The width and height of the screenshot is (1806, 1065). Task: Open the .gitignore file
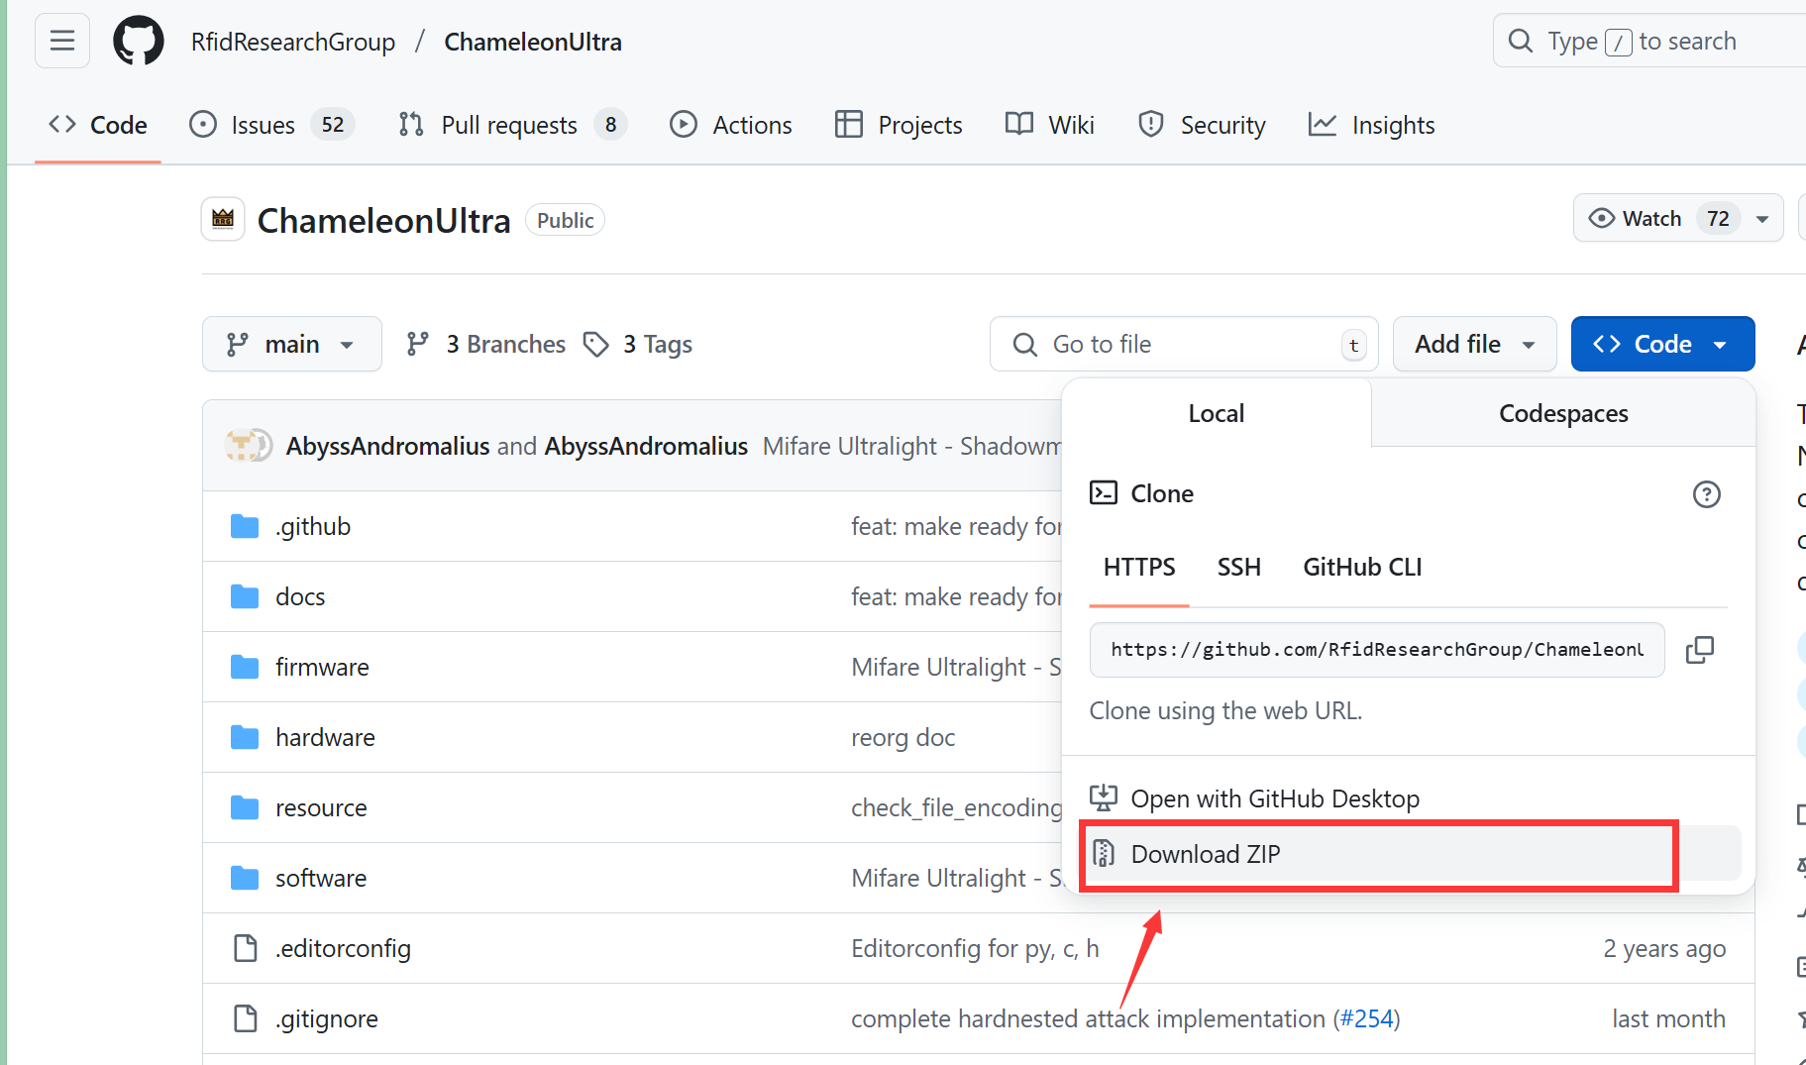327,1018
